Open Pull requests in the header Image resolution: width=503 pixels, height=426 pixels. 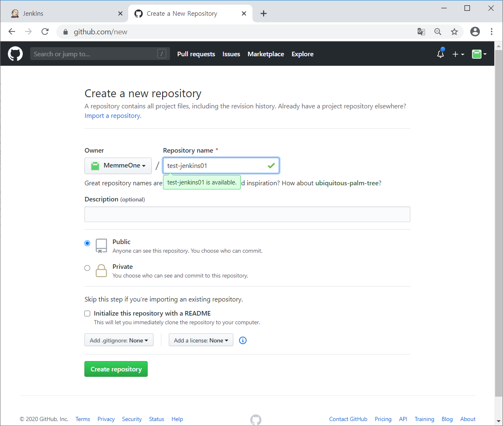196,54
